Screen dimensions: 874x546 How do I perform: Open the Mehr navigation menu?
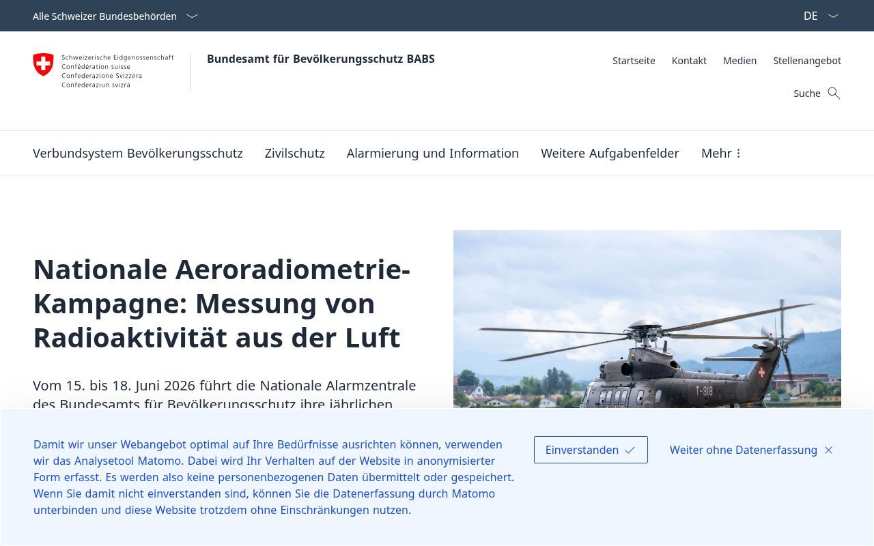point(721,153)
